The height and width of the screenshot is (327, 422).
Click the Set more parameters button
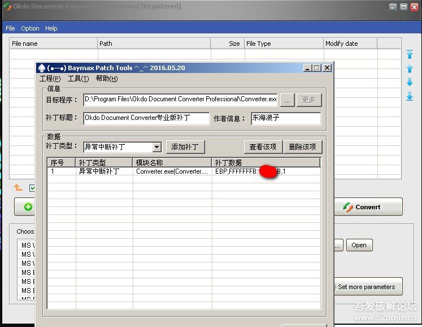tap(368, 287)
